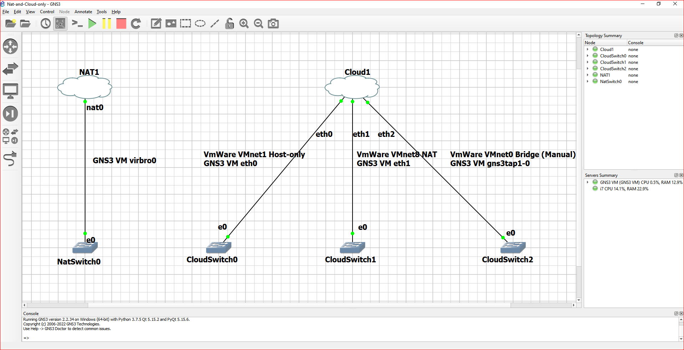Toggle the lock/unlock items padlock icon

[x=229, y=24]
